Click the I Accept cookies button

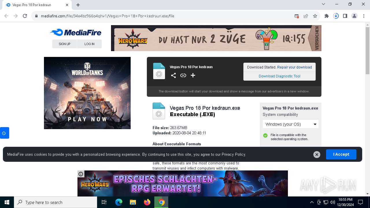[x=341, y=154]
